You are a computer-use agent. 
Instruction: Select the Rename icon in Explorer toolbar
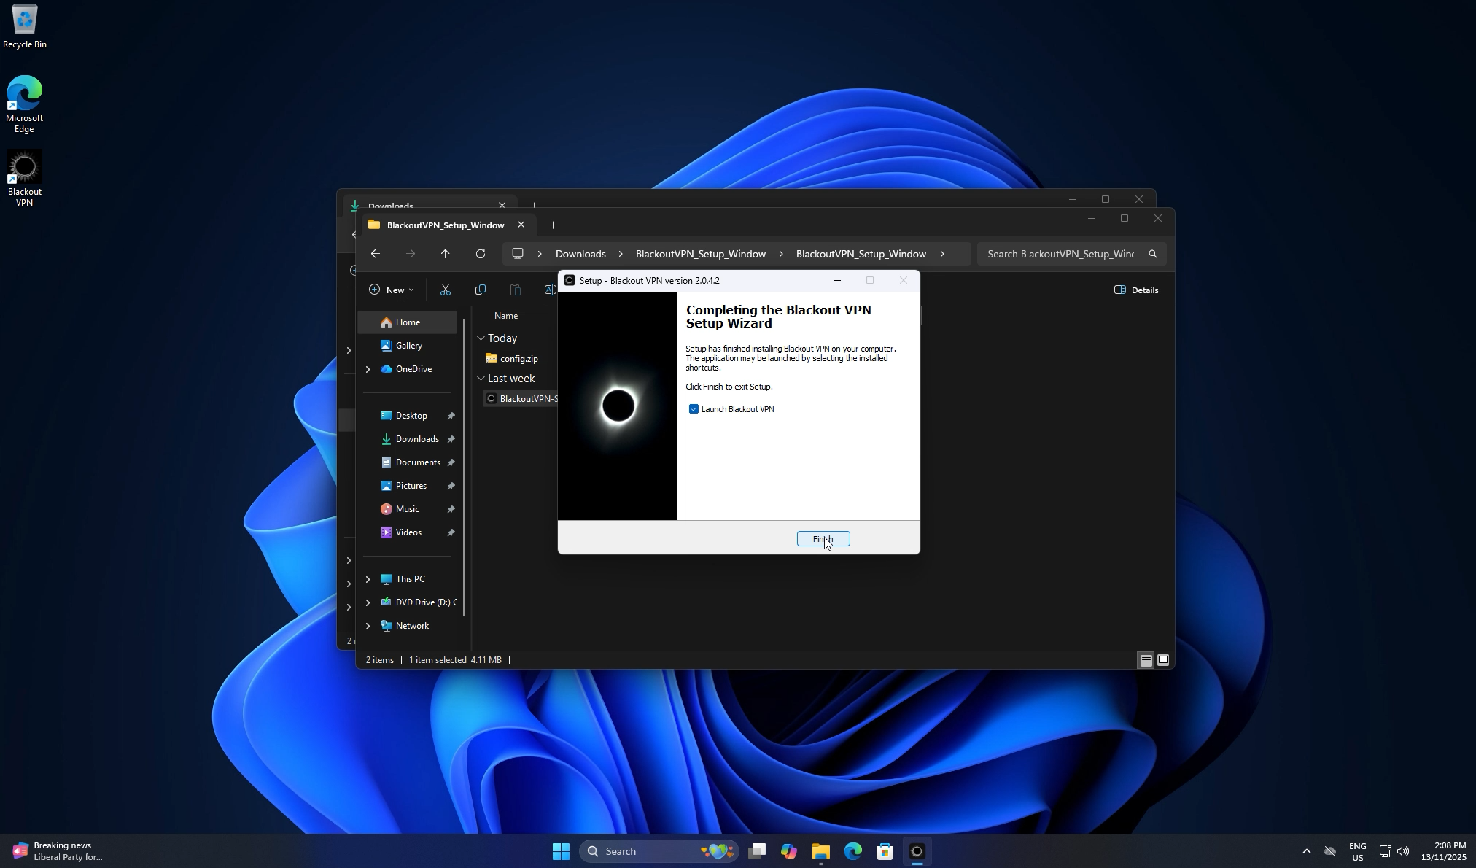coord(550,290)
